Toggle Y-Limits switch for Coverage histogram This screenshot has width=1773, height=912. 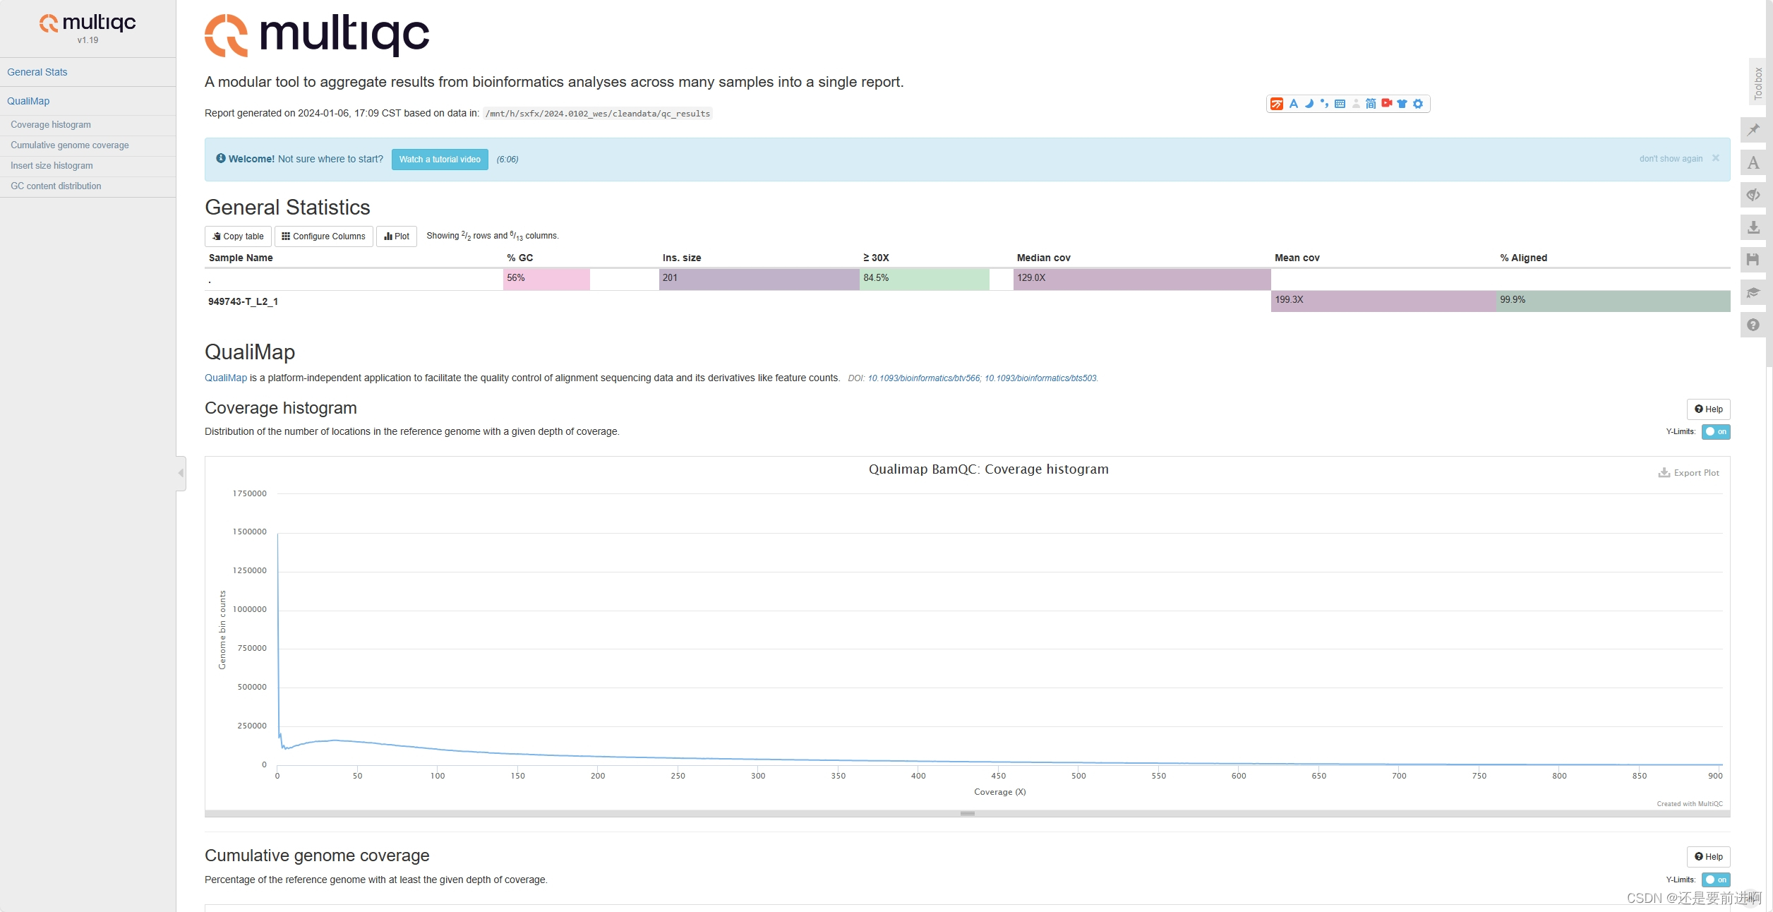pyautogui.click(x=1716, y=432)
